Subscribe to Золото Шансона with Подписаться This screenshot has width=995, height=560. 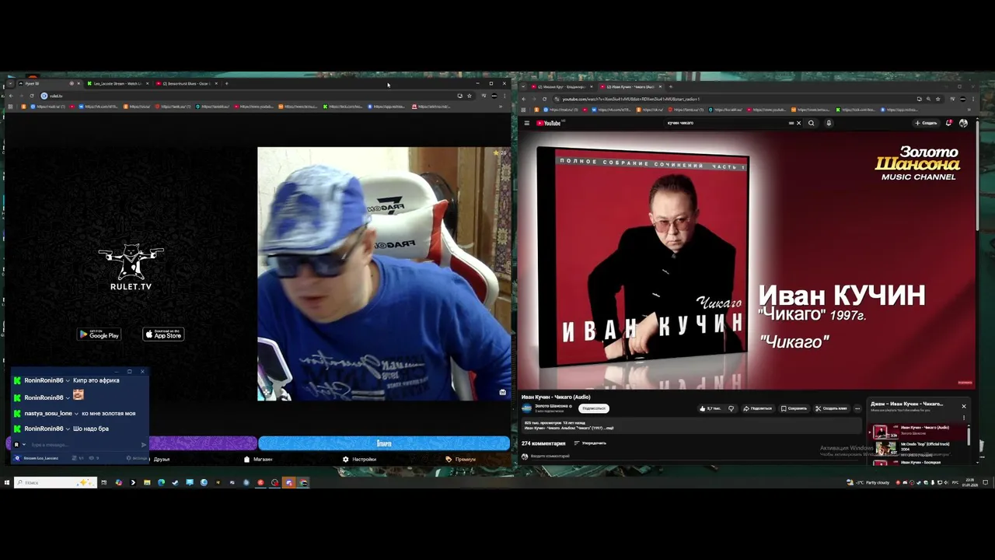tap(594, 408)
